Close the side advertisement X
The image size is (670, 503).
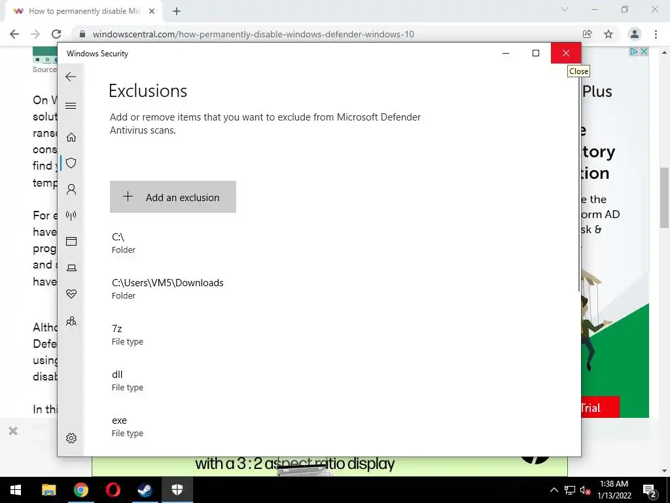[x=644, y=52]
